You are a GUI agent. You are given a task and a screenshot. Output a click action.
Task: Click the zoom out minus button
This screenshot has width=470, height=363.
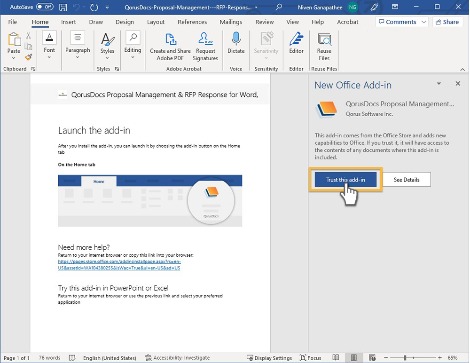pyautogui.click(x=386, y=358)
